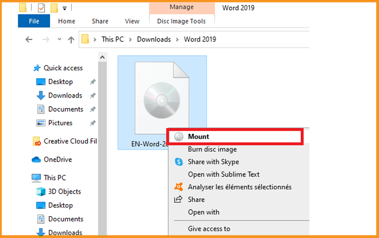This screenshot has width=379, height=238.
Task: Select Share with Skype menu entry
Action: (x=213, y=162)
